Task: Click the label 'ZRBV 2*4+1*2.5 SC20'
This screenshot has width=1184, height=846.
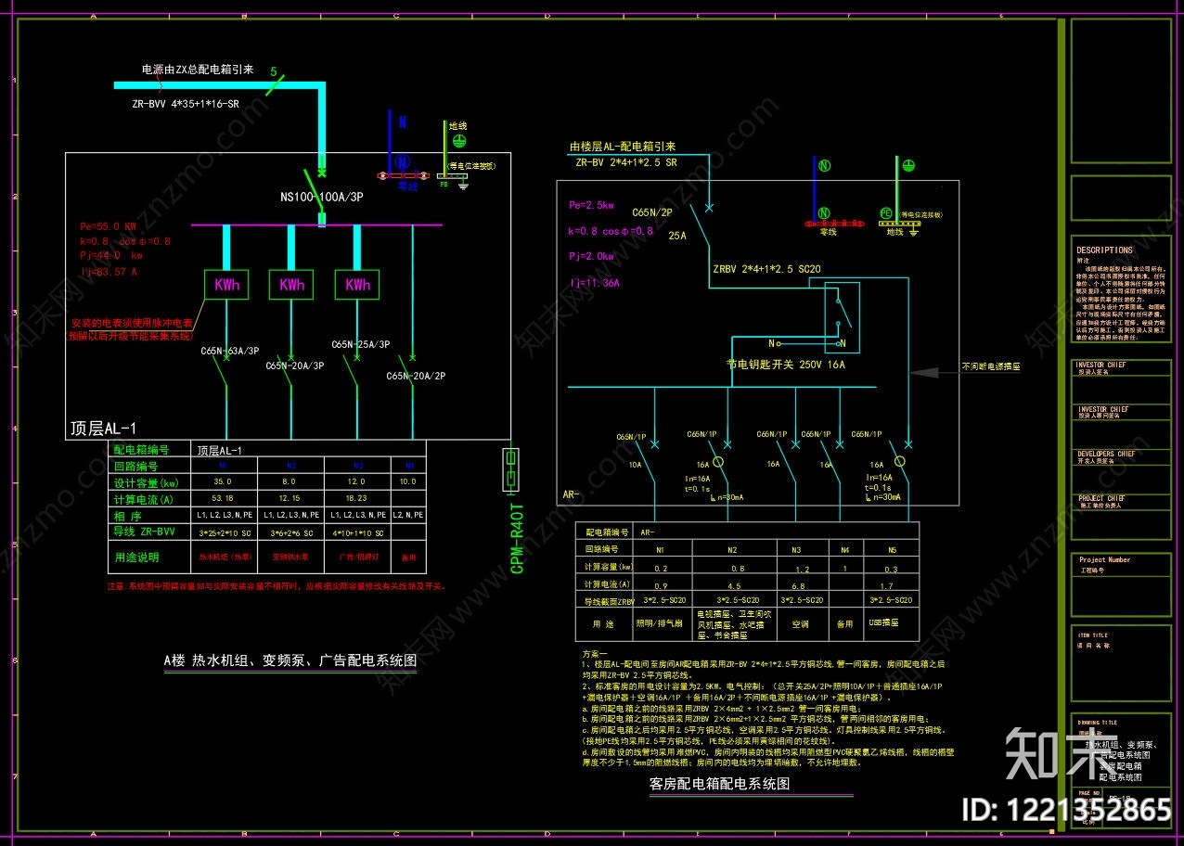Action: tap(766, 270)
